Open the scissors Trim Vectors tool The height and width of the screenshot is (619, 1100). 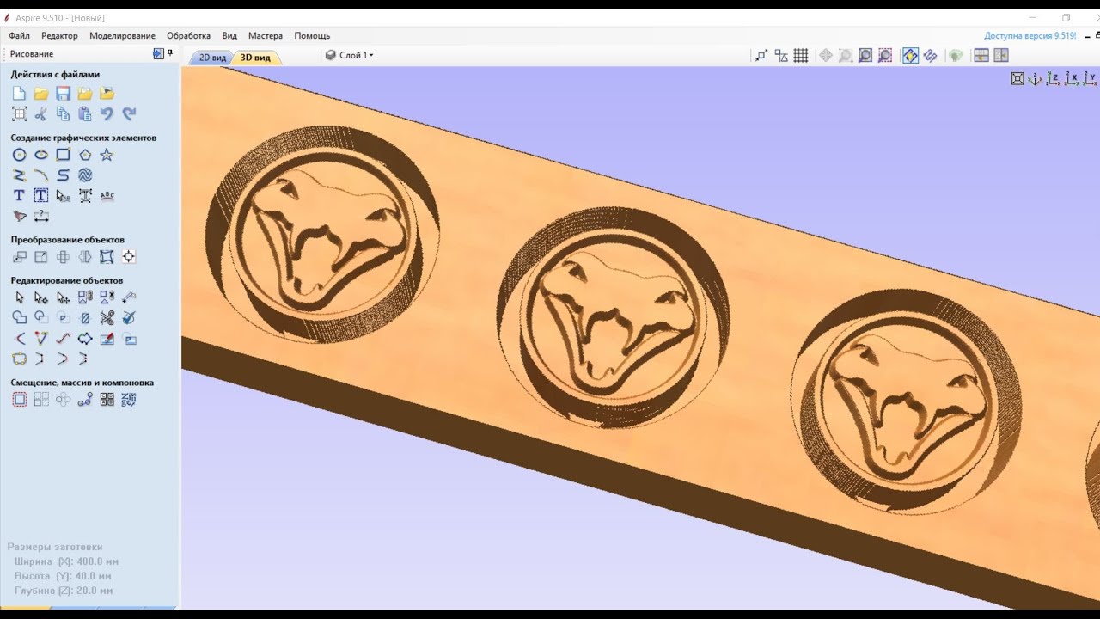(x=107, y=318)
